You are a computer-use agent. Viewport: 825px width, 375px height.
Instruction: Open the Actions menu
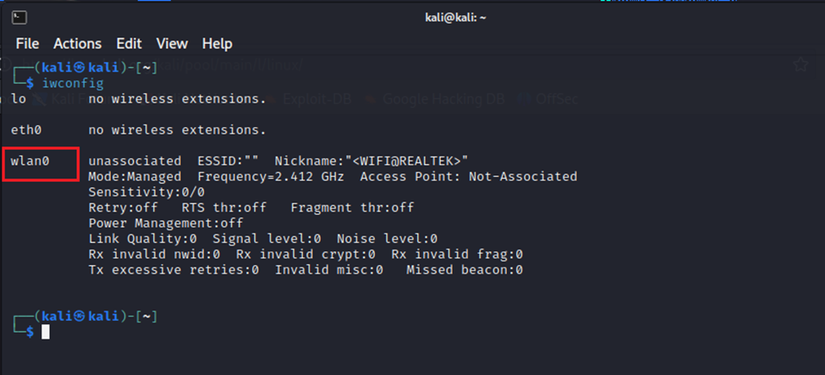pos(77,44)
